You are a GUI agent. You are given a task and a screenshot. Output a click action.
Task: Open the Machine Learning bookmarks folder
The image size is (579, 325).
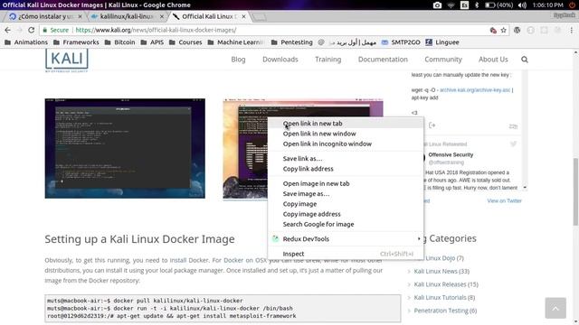(236, 42)
